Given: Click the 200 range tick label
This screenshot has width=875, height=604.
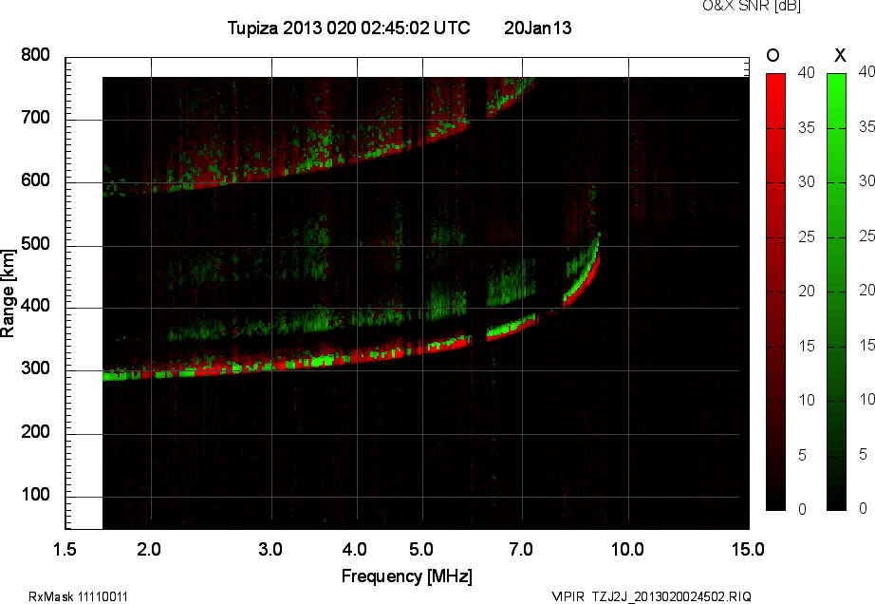Looking at the screenshot, I should (35, 431).
